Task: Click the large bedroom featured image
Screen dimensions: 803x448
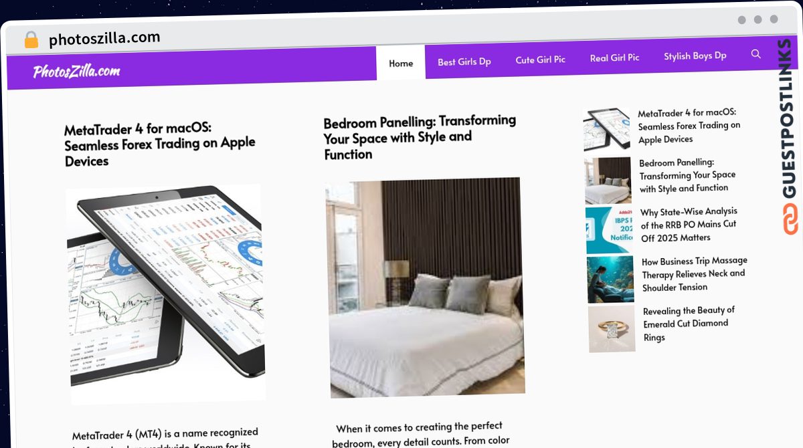Action: [x=424, y=288]
